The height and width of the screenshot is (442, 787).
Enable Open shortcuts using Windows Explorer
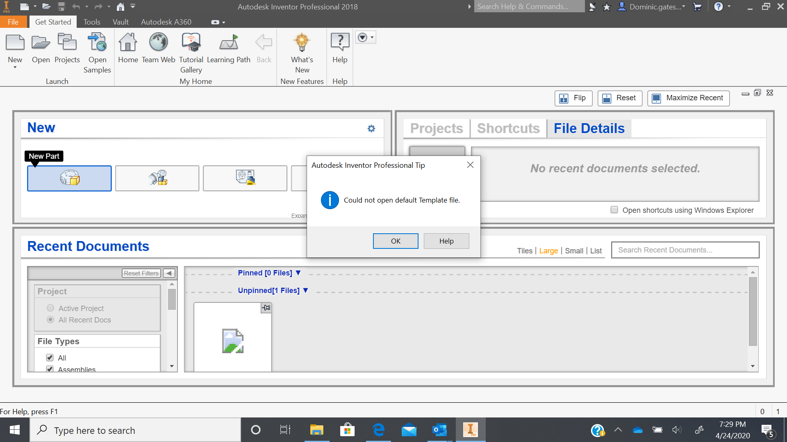coord(614,210)
